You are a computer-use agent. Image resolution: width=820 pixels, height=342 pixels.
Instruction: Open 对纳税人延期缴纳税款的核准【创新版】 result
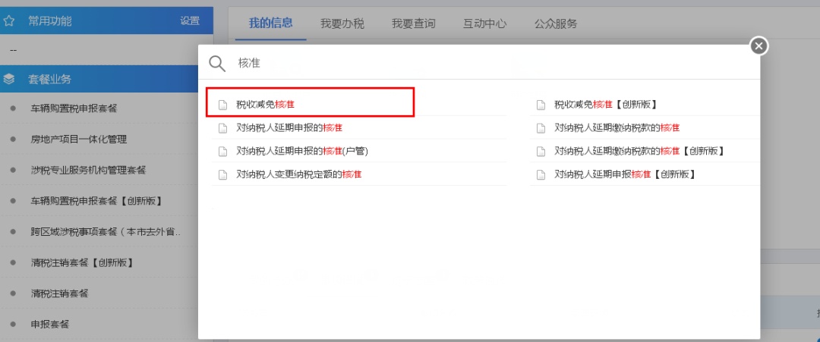pos(639,151)
